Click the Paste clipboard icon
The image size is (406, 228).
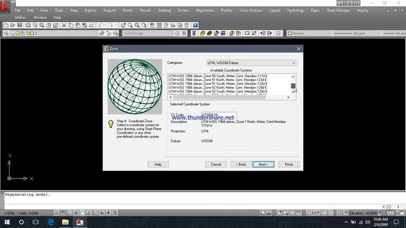[x=77, y=25]
